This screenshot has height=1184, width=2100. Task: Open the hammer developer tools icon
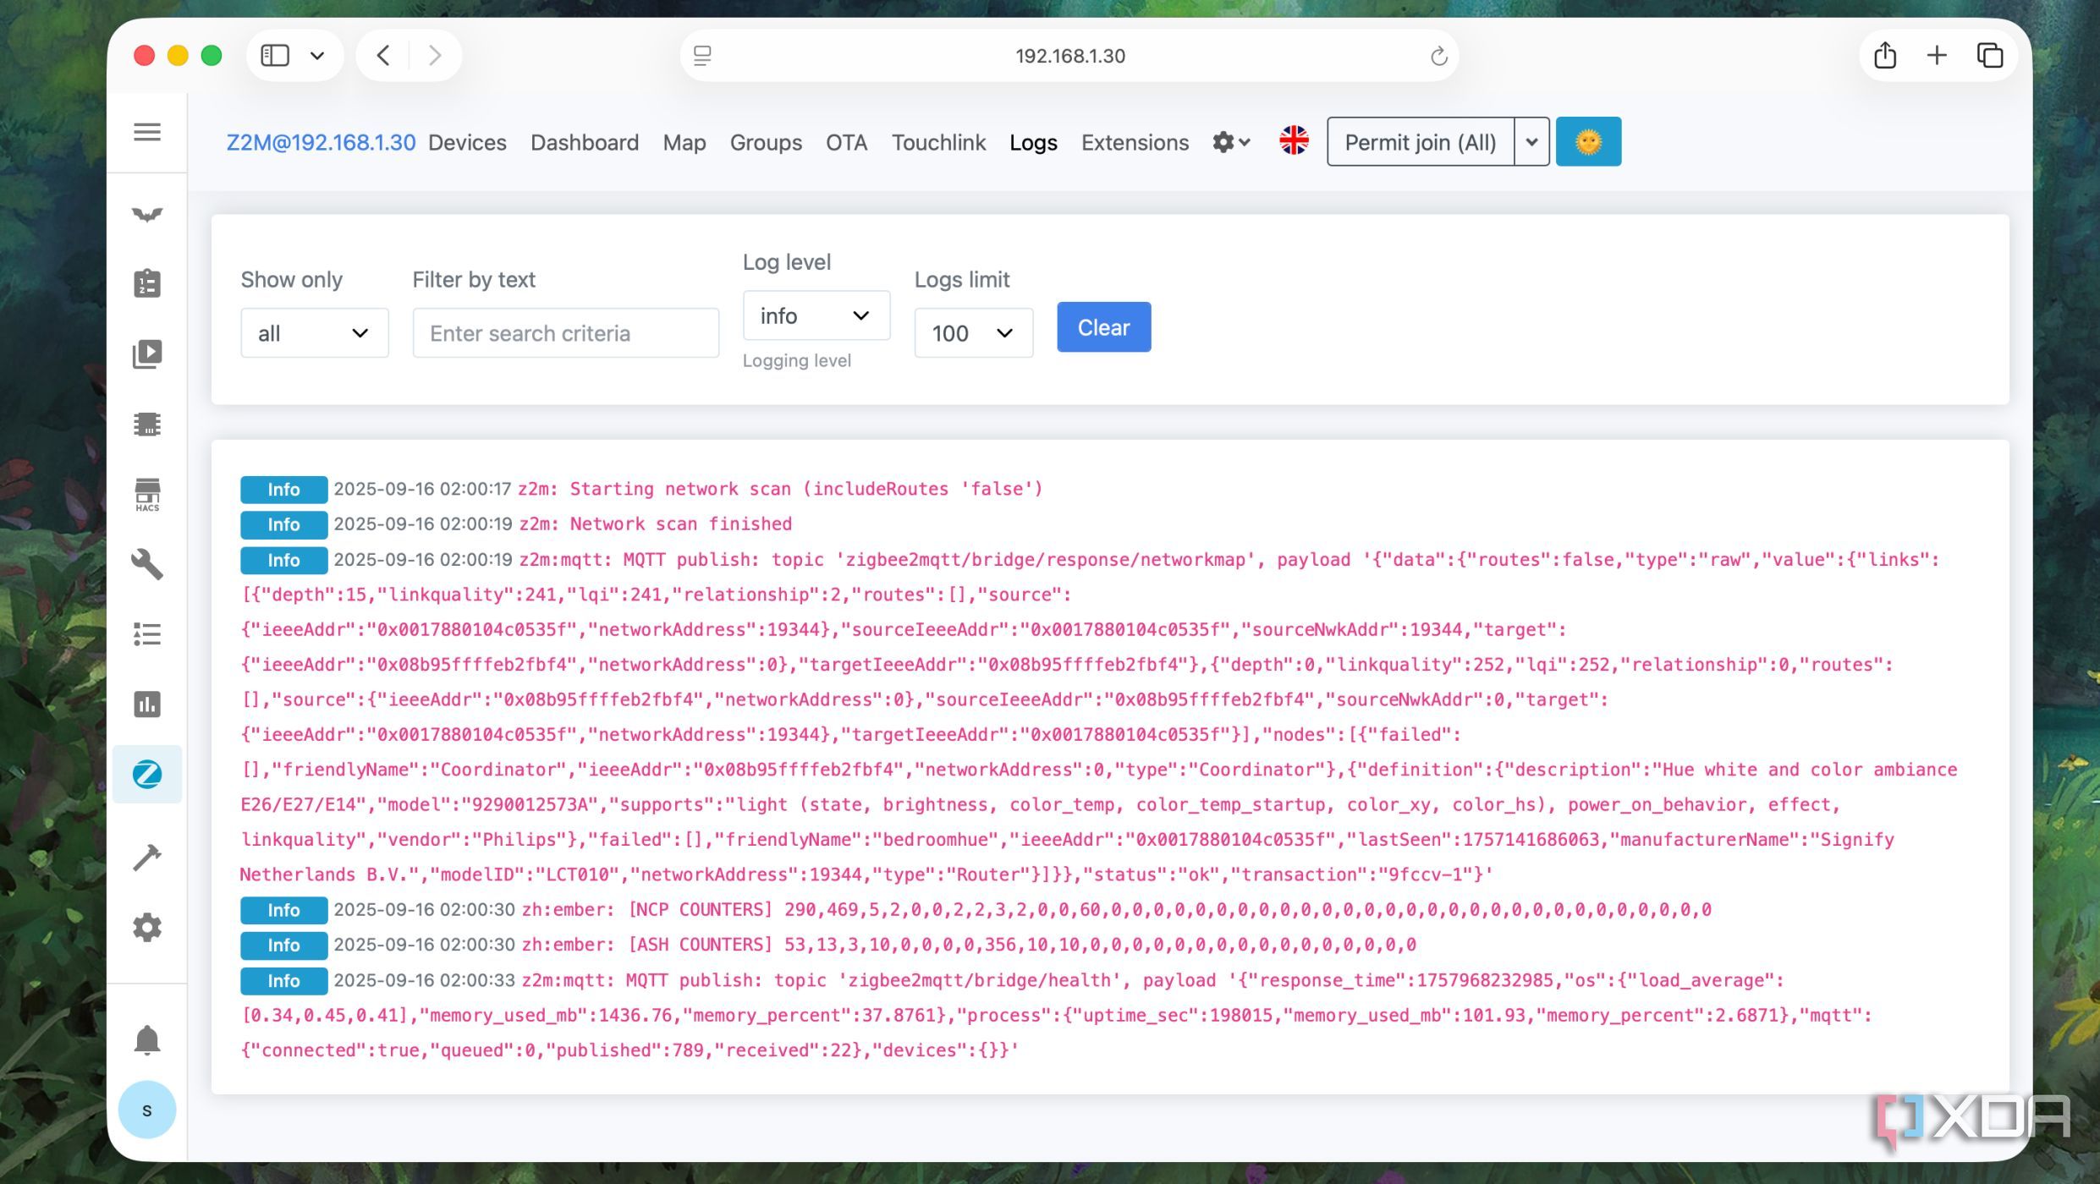tap(147, 857)
